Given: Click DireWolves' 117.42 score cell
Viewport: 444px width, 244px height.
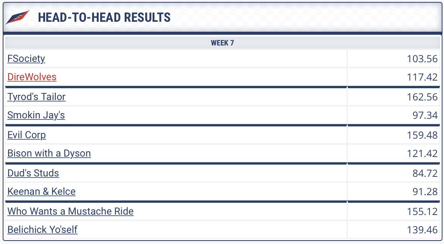Looking at the screenshot, I should click(x=394, y=77).
